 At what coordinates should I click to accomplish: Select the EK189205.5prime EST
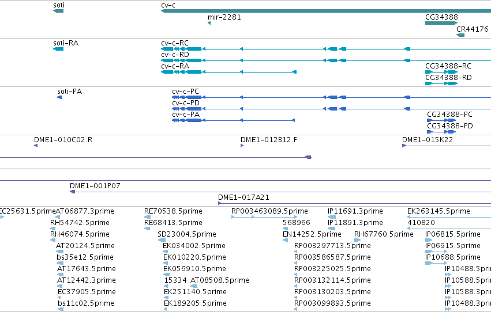coord(166,309)
